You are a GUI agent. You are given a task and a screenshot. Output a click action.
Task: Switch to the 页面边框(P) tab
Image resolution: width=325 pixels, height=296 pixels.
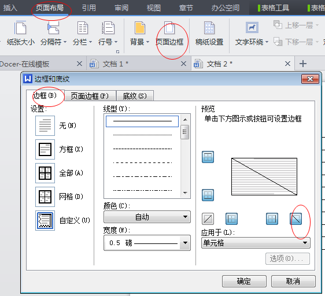(90, 96)
